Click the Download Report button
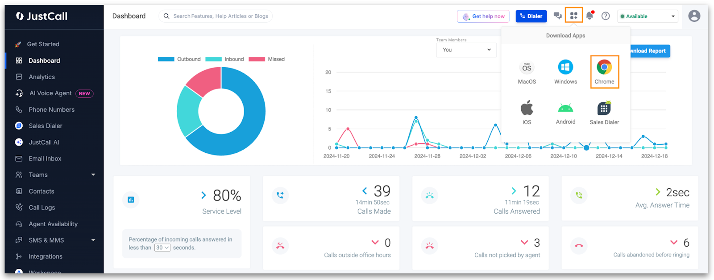Viewport: 714px width, 280px height. click(x=650, y=51)
